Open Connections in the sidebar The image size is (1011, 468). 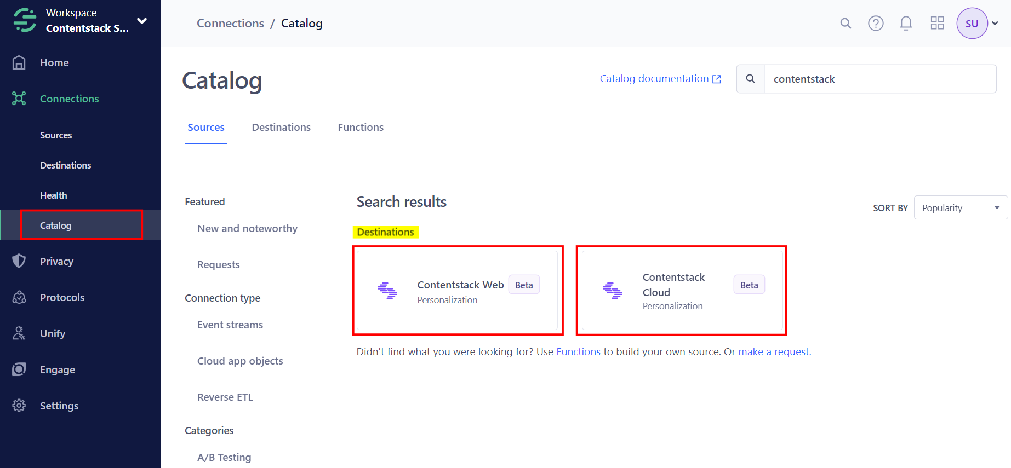[70, 99]
